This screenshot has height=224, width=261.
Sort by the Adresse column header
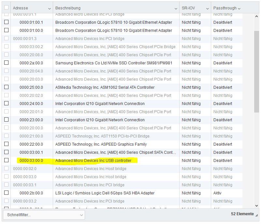[21, 8]
